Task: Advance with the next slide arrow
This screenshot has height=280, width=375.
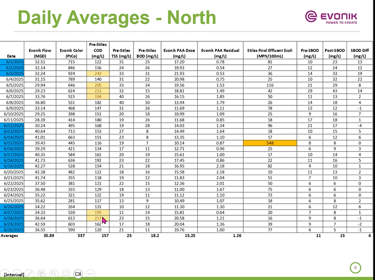Action: (x=17, y=273)
